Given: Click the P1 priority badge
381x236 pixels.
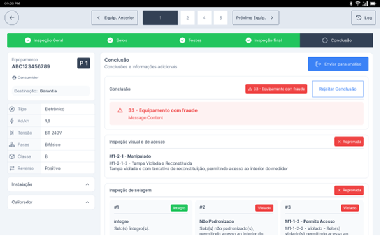Looking at the screenshot, I should (x=84, y=63).
